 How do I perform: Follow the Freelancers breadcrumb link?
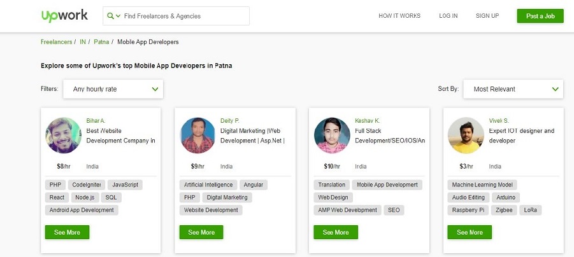[x=56, y=42]
